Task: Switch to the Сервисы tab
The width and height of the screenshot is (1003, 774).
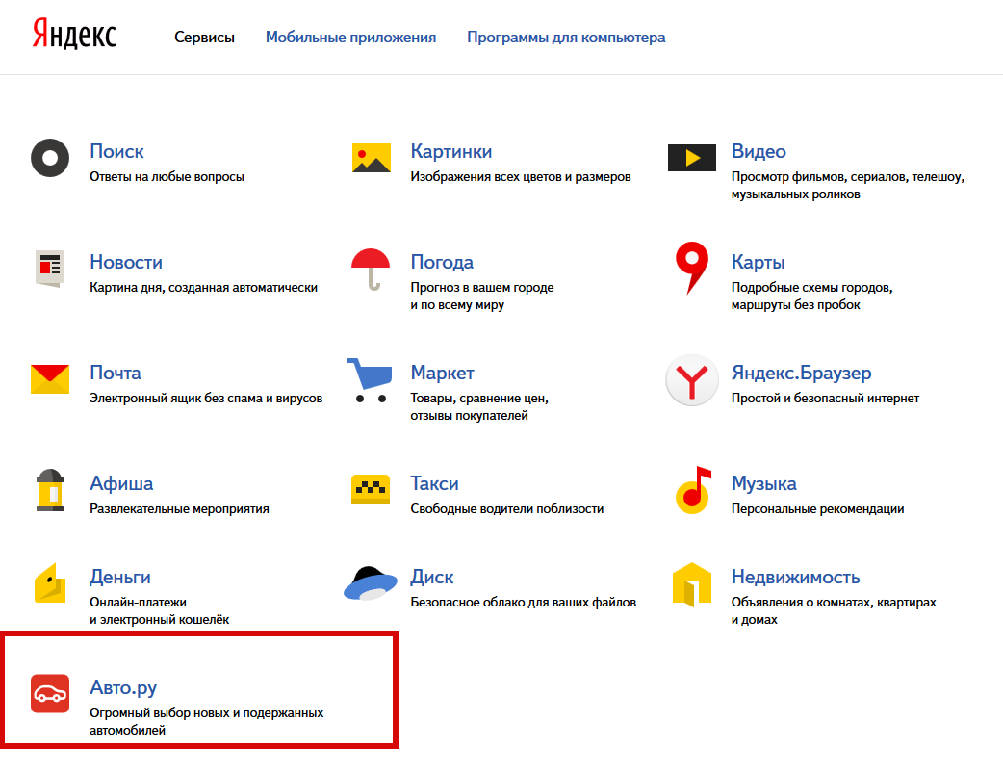Action: click(x=204, y=38)
